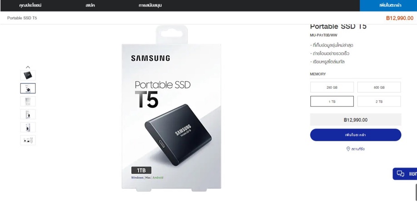Choose the 250 GB memory option
This screenshot has width=417, height=202.
coord(332,87)
